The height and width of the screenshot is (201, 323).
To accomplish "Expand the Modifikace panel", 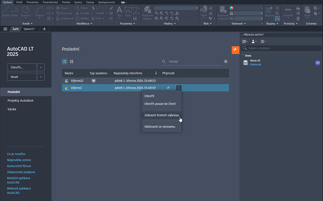I will pyautogui.click(x=84, y=24).
